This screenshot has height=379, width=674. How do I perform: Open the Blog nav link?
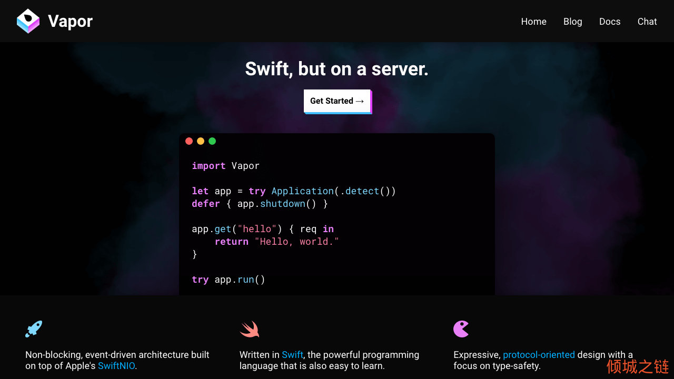click(572, 22)
